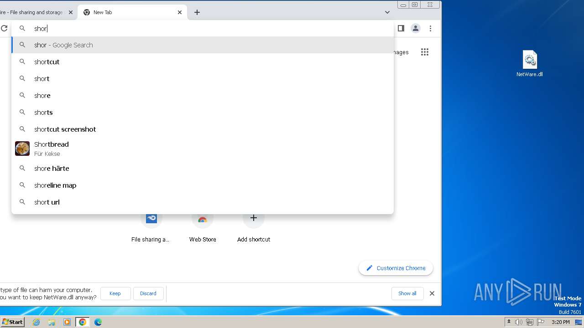
Task: Select the 'short url' suggestion
Action: [x=203, y=202]
